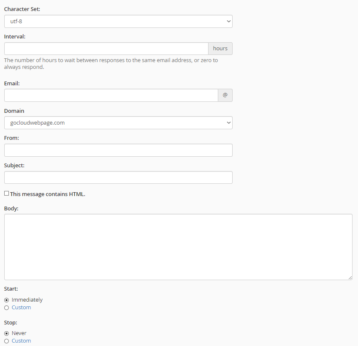Open the Custom link under Stop
Image resolution: width=358 pixels, height=346 pixels.
pyautogui.click(x=21, y=341)
